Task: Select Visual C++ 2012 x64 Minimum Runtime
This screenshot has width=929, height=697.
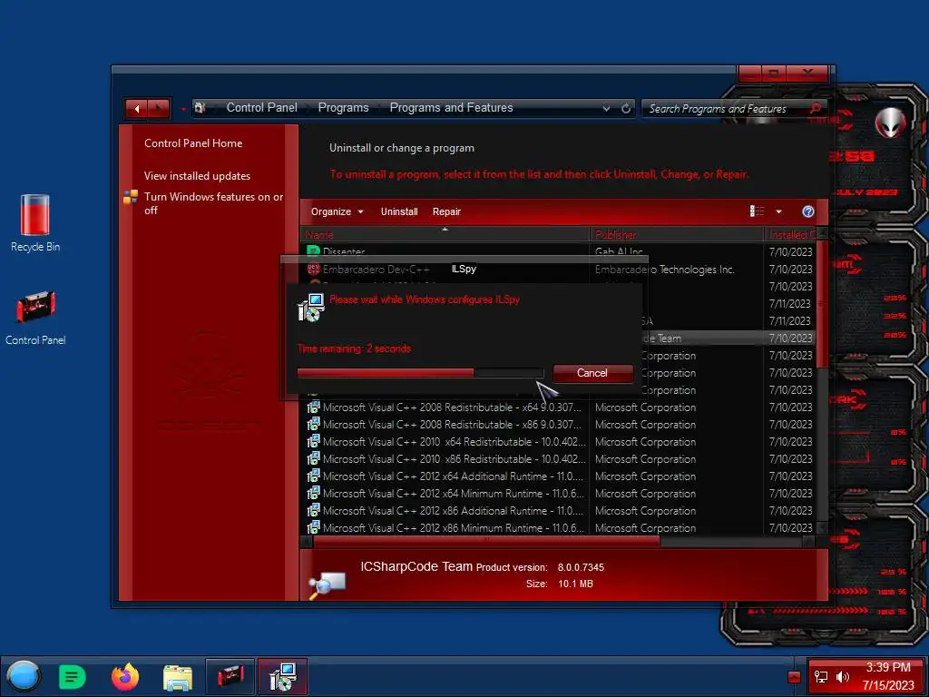Action: [x=558, y=494]
